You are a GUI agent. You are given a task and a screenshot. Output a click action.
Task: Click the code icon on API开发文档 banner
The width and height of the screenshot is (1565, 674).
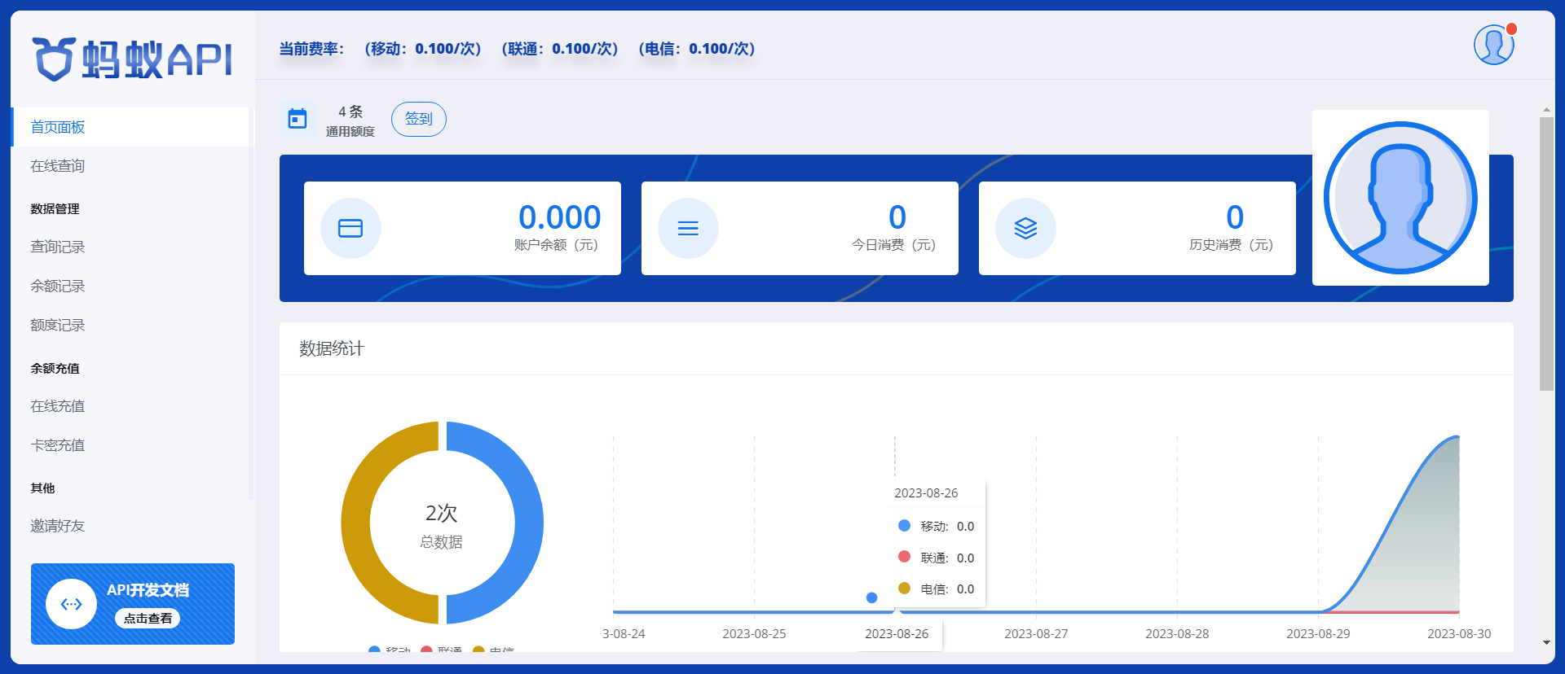tap(72, 604)
